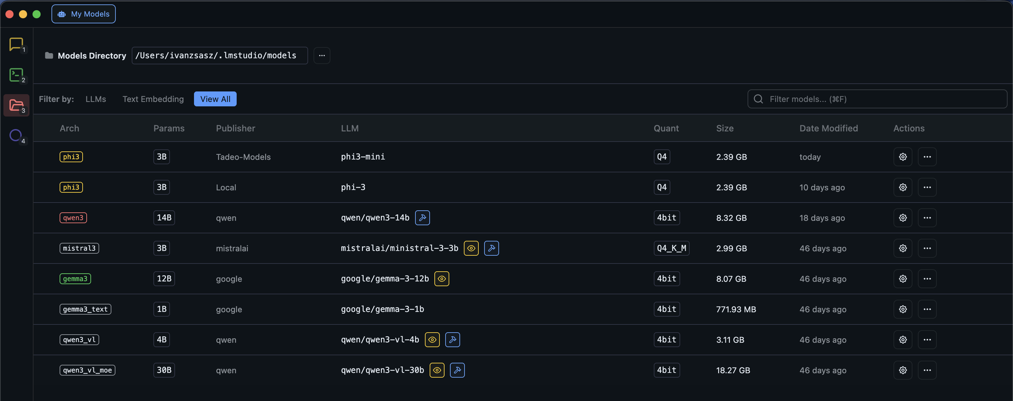The width and height of the screenshot is (1013, 401).
Task: Open gear settings for qwen3-vl-30b
Action: click(903, 370)
